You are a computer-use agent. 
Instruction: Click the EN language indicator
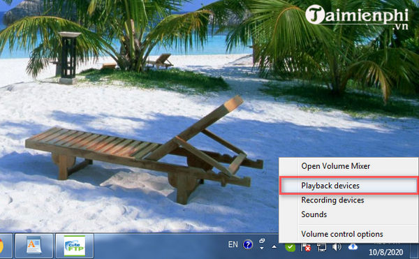coord(233,244)
